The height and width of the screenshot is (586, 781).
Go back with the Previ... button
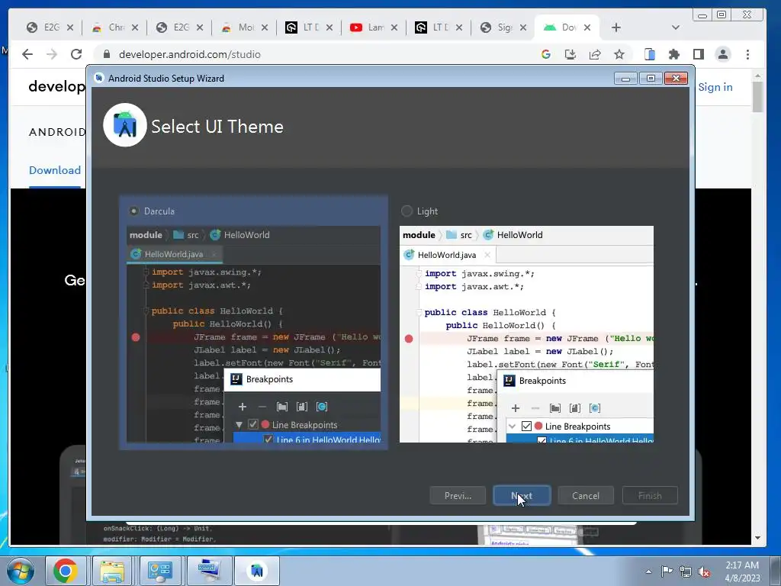(x=458, y=495)
